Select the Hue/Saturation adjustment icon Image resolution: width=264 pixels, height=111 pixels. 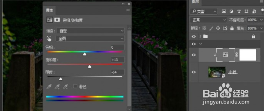click(49, 20)
